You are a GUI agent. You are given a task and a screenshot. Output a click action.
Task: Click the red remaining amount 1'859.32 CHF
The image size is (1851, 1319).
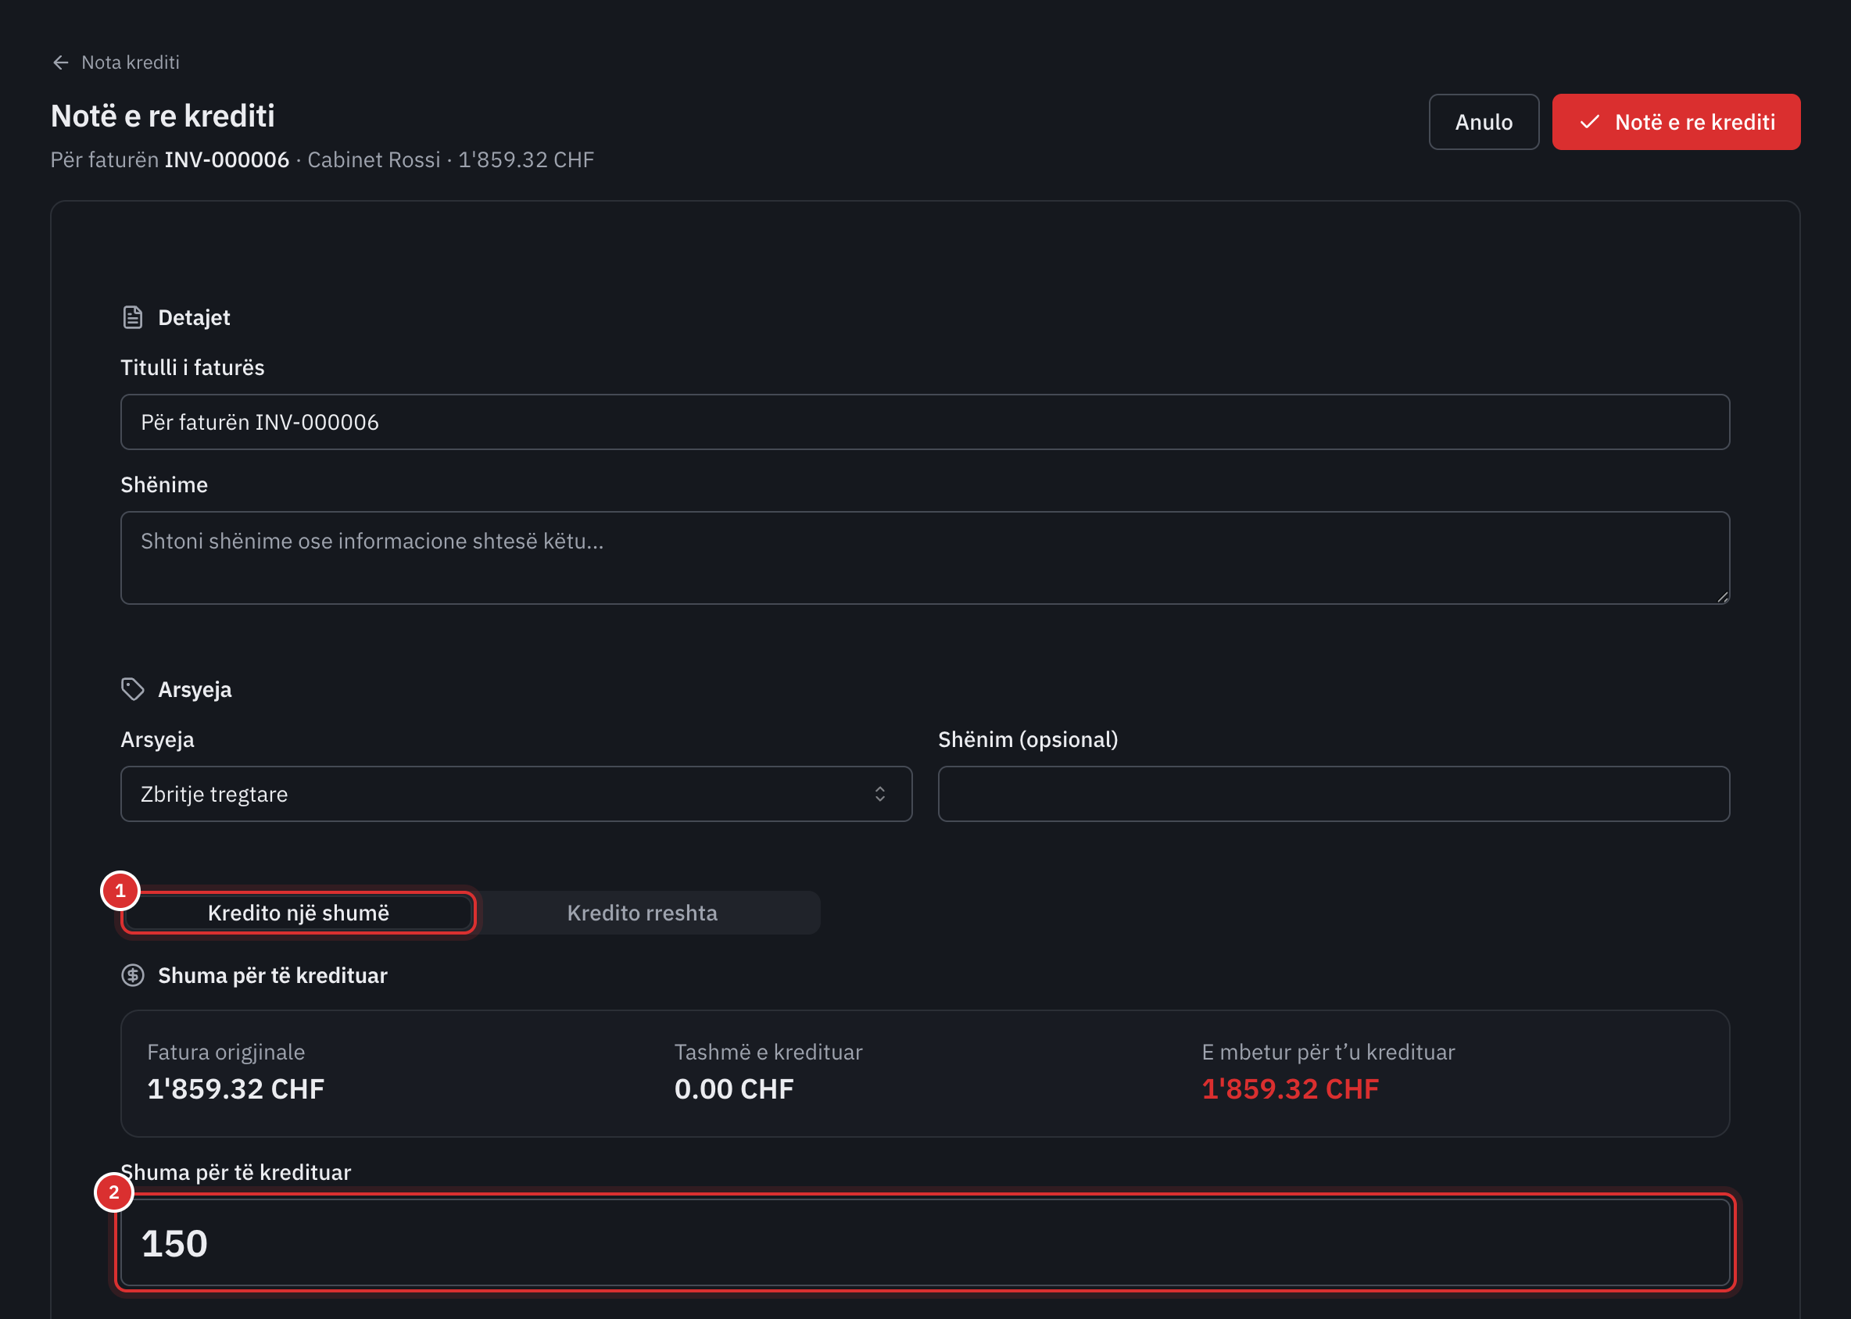point(1291,1089)
